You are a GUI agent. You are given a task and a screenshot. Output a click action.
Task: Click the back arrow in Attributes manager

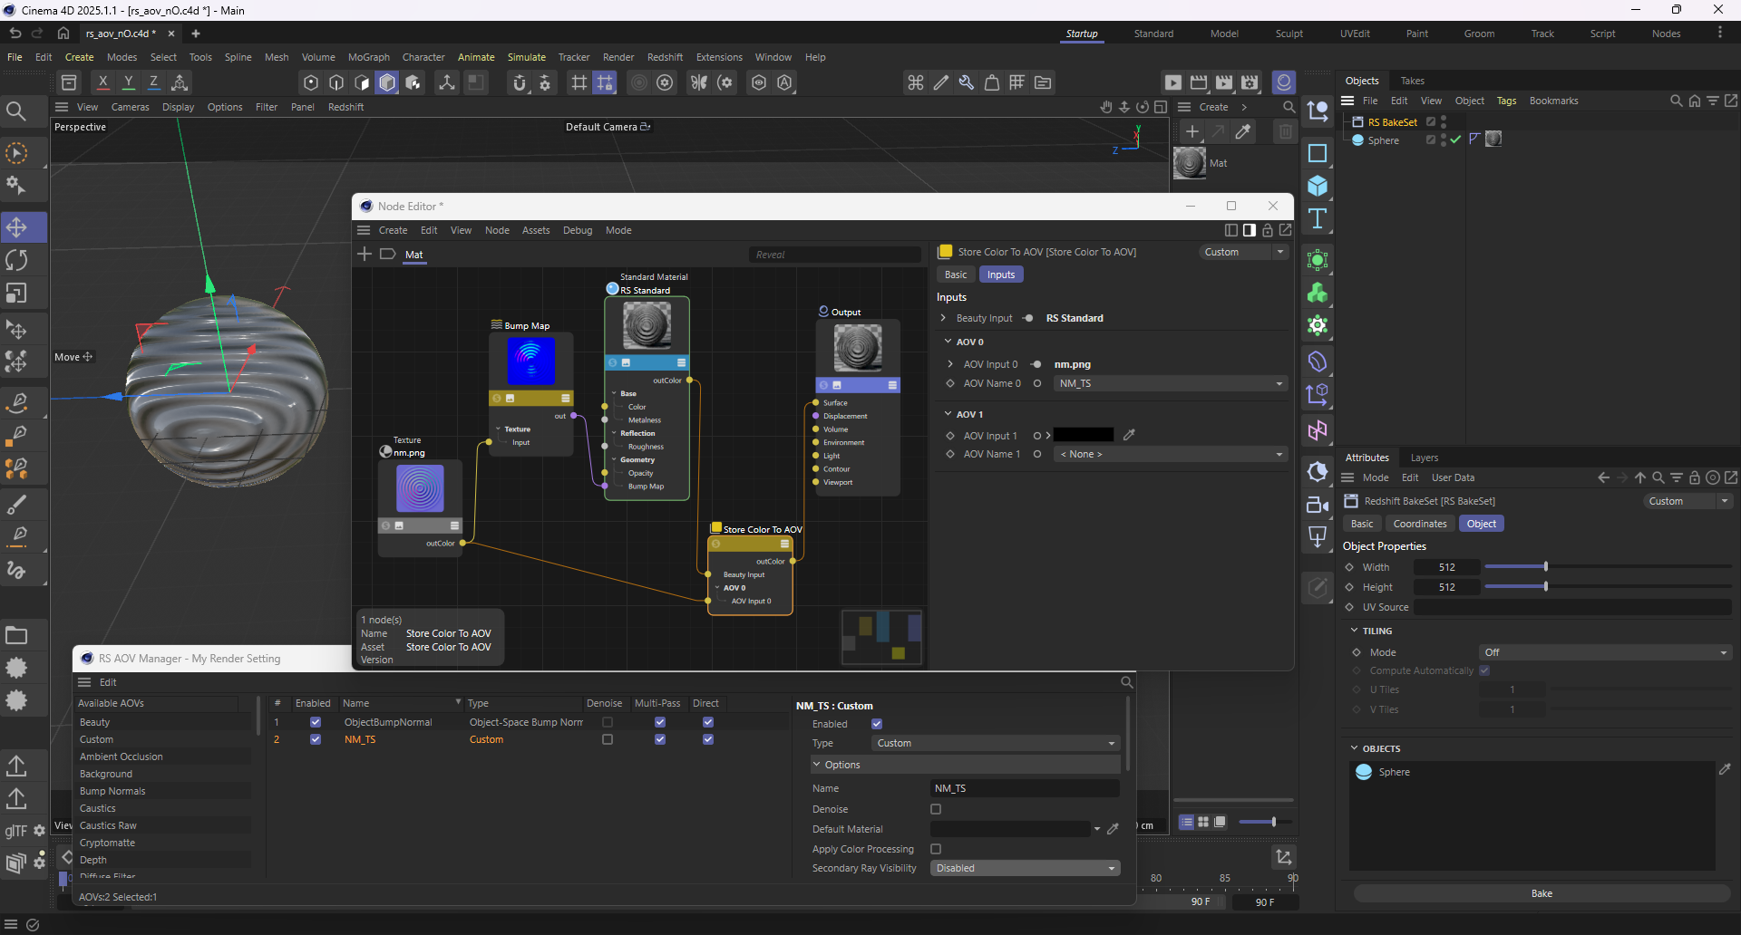tap(1604, 477)
